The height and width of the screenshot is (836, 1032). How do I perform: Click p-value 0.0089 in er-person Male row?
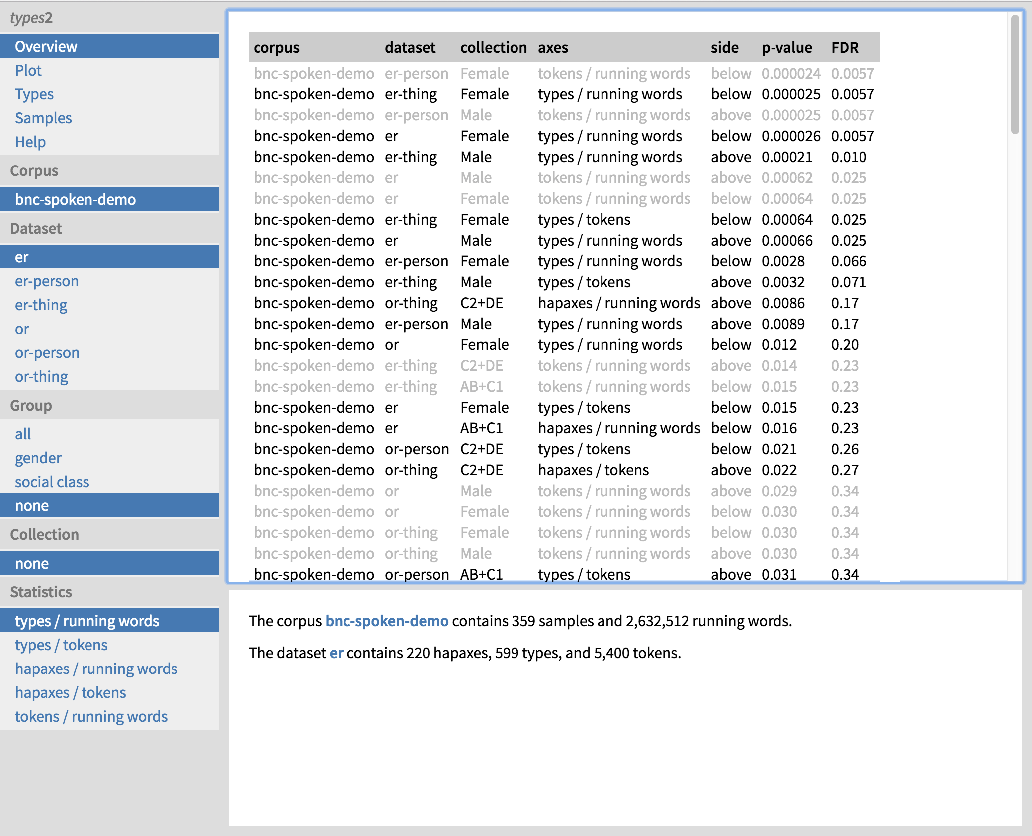coord(783,324)
